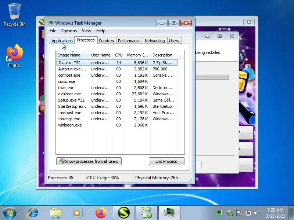This screenshot has width=294, height=220.
Task: Sort by the Image Name column
Action: (72, 55)
